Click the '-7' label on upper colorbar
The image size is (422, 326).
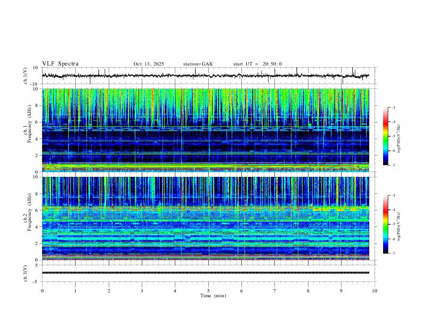click(393, 165)
